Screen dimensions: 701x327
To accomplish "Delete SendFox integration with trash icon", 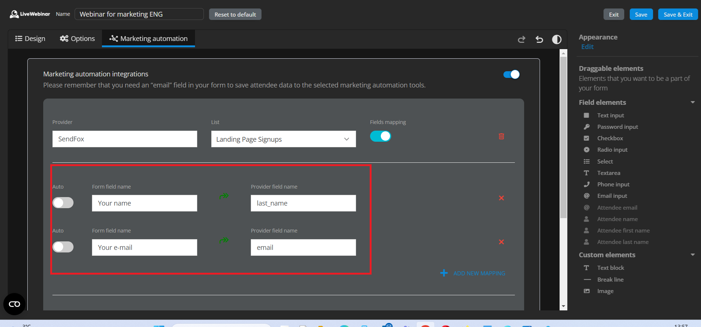I will 501,136.
